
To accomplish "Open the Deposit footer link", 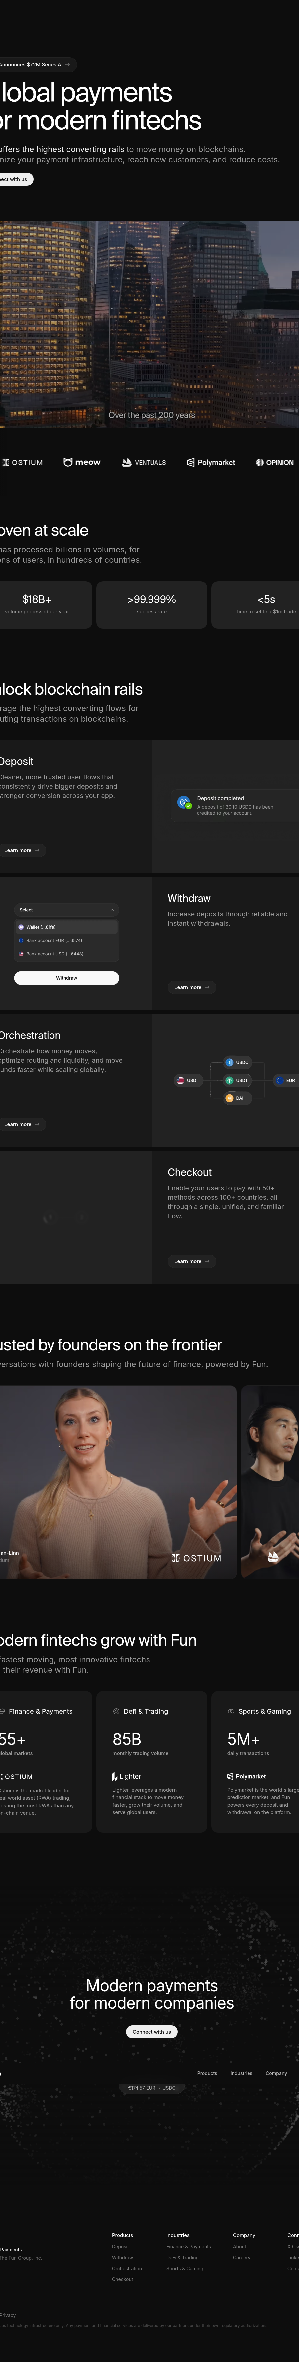I will [x=120, y=2247].
